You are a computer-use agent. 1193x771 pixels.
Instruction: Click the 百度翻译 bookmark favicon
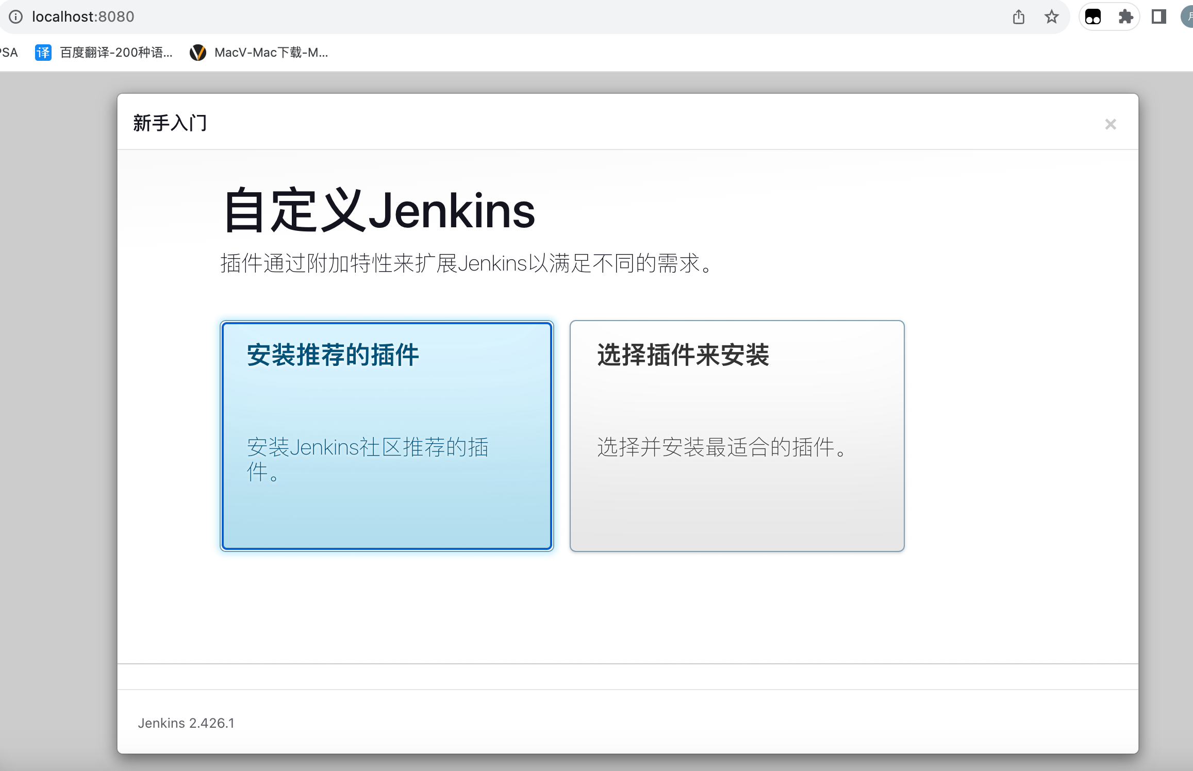[x=43, y=53]
